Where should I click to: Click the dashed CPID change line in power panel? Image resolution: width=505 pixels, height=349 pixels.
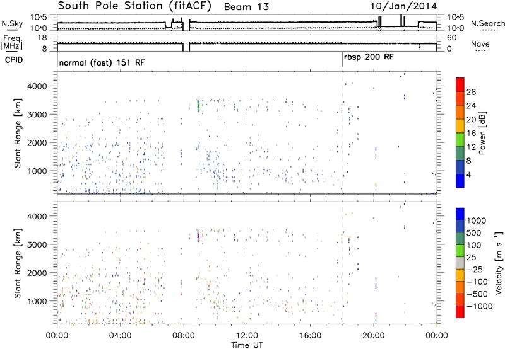tap(342, 133)
